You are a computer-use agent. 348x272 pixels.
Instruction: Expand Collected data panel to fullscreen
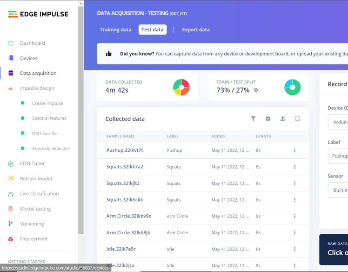coord(297,119)
